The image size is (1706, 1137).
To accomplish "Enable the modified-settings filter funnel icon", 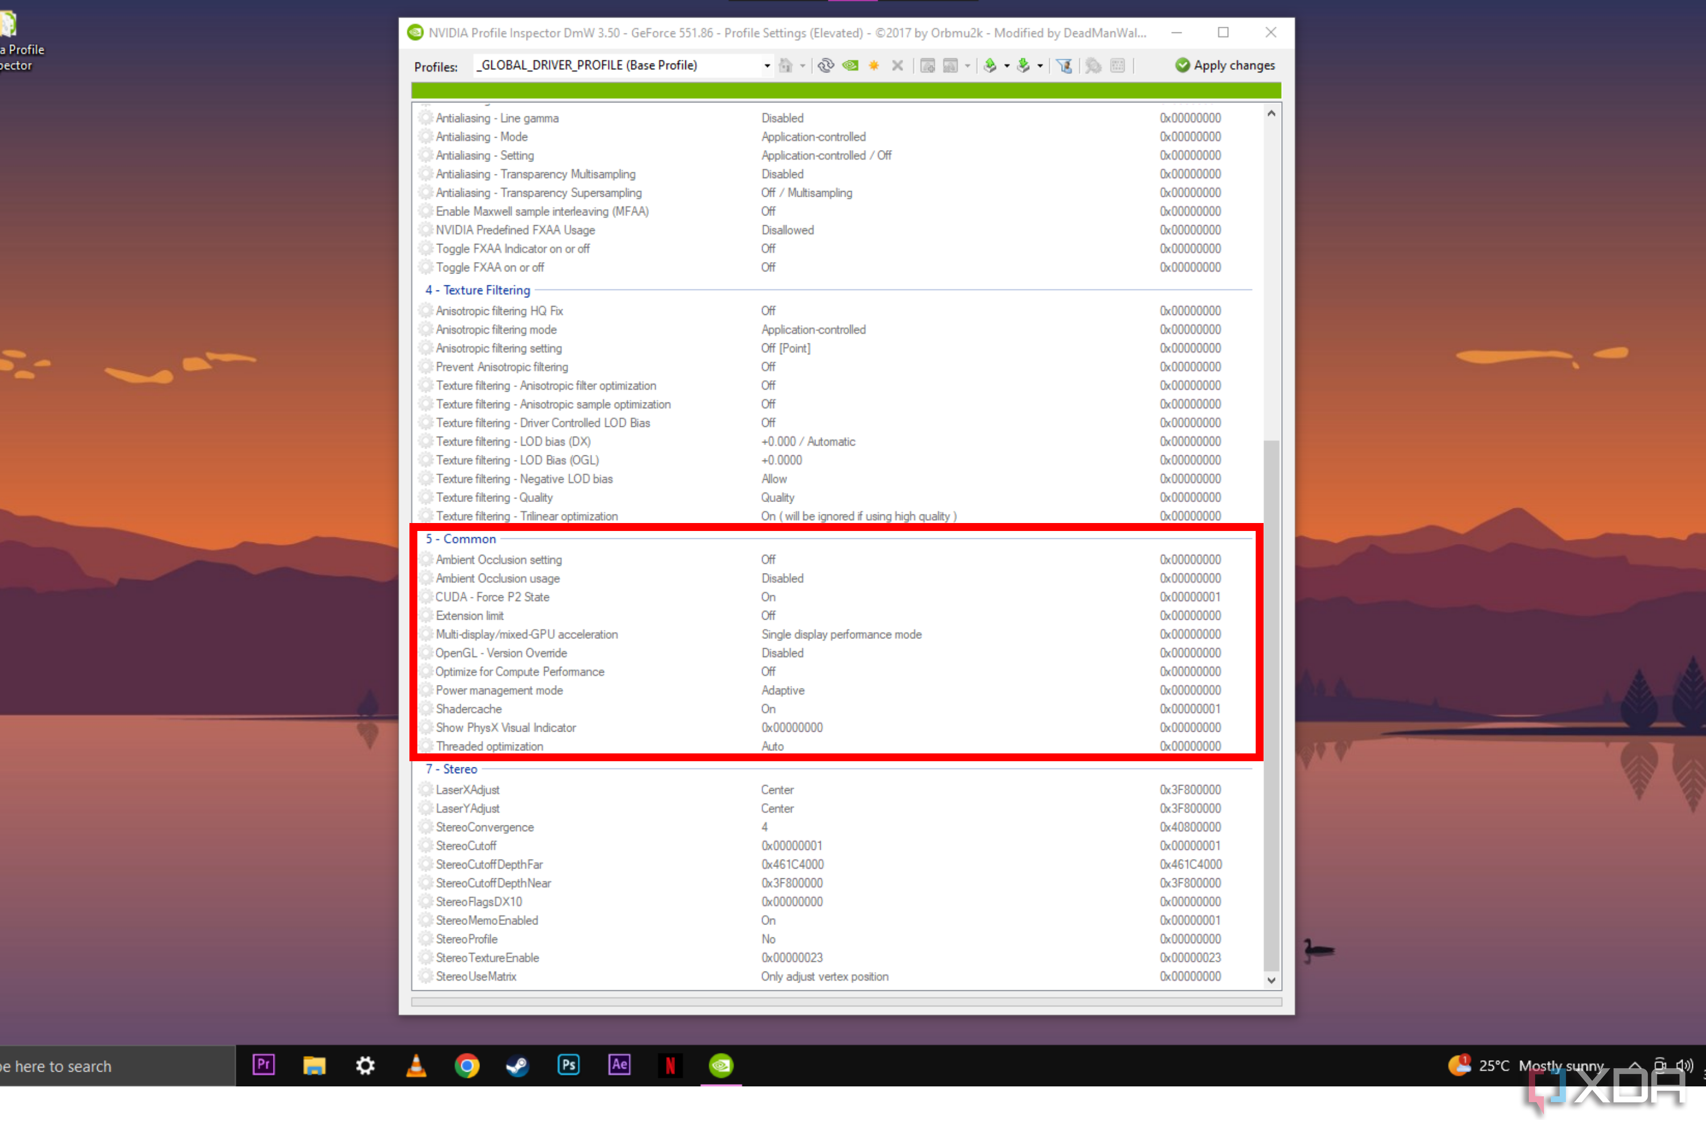I will pyautogui.click(x=1064, y=65).
